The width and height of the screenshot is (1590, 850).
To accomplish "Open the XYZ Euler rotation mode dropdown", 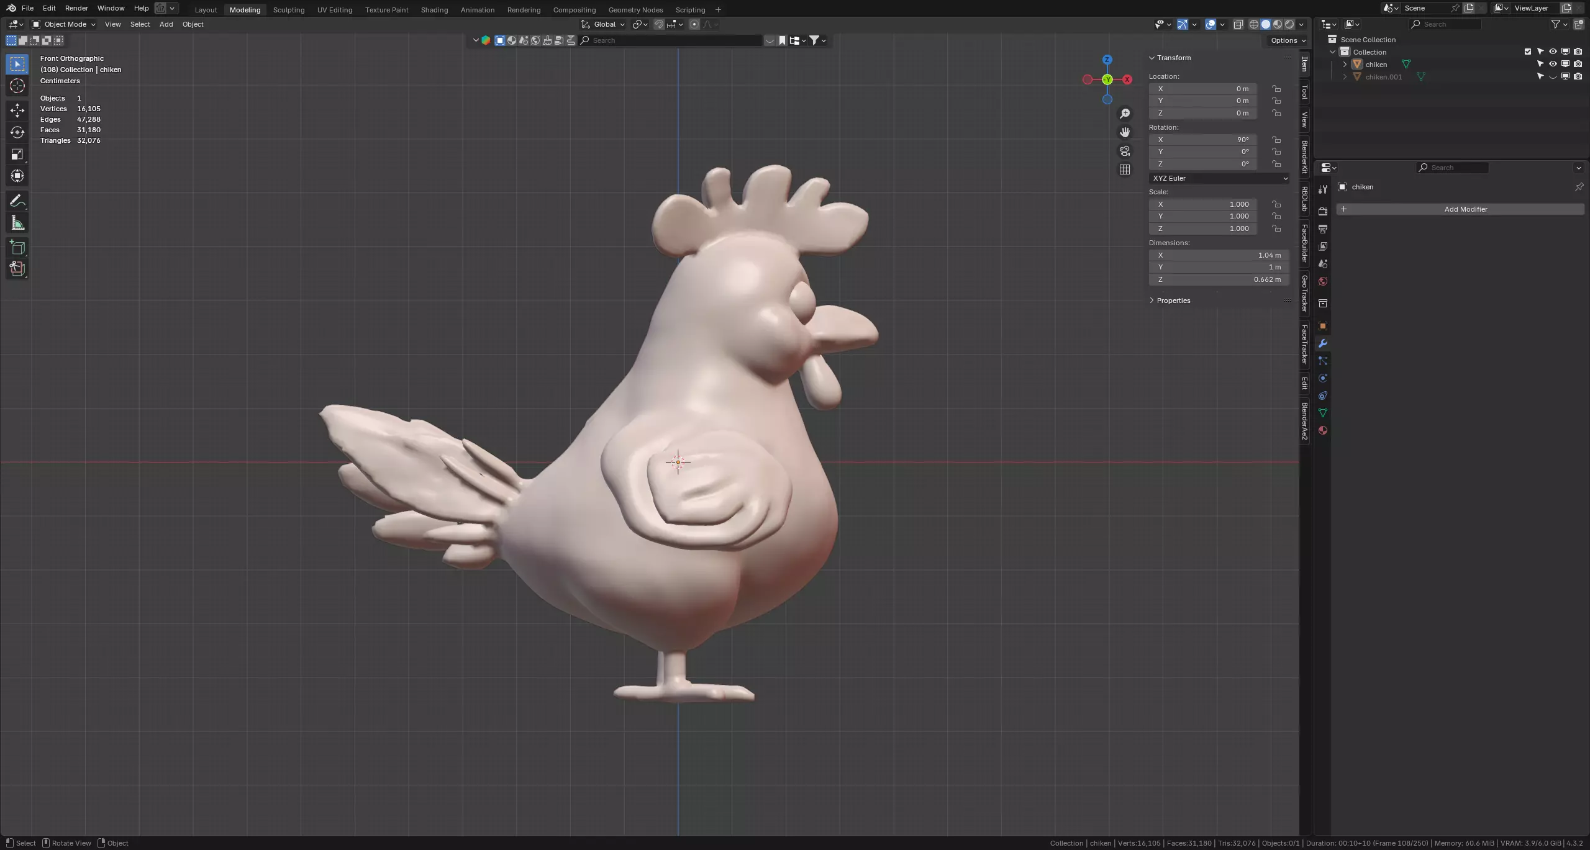I will (x=1219, y=178).
